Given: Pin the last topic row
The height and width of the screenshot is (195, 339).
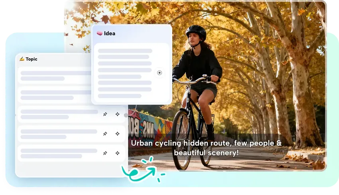Looking at the screenshot, I should (x=105, y=153).
